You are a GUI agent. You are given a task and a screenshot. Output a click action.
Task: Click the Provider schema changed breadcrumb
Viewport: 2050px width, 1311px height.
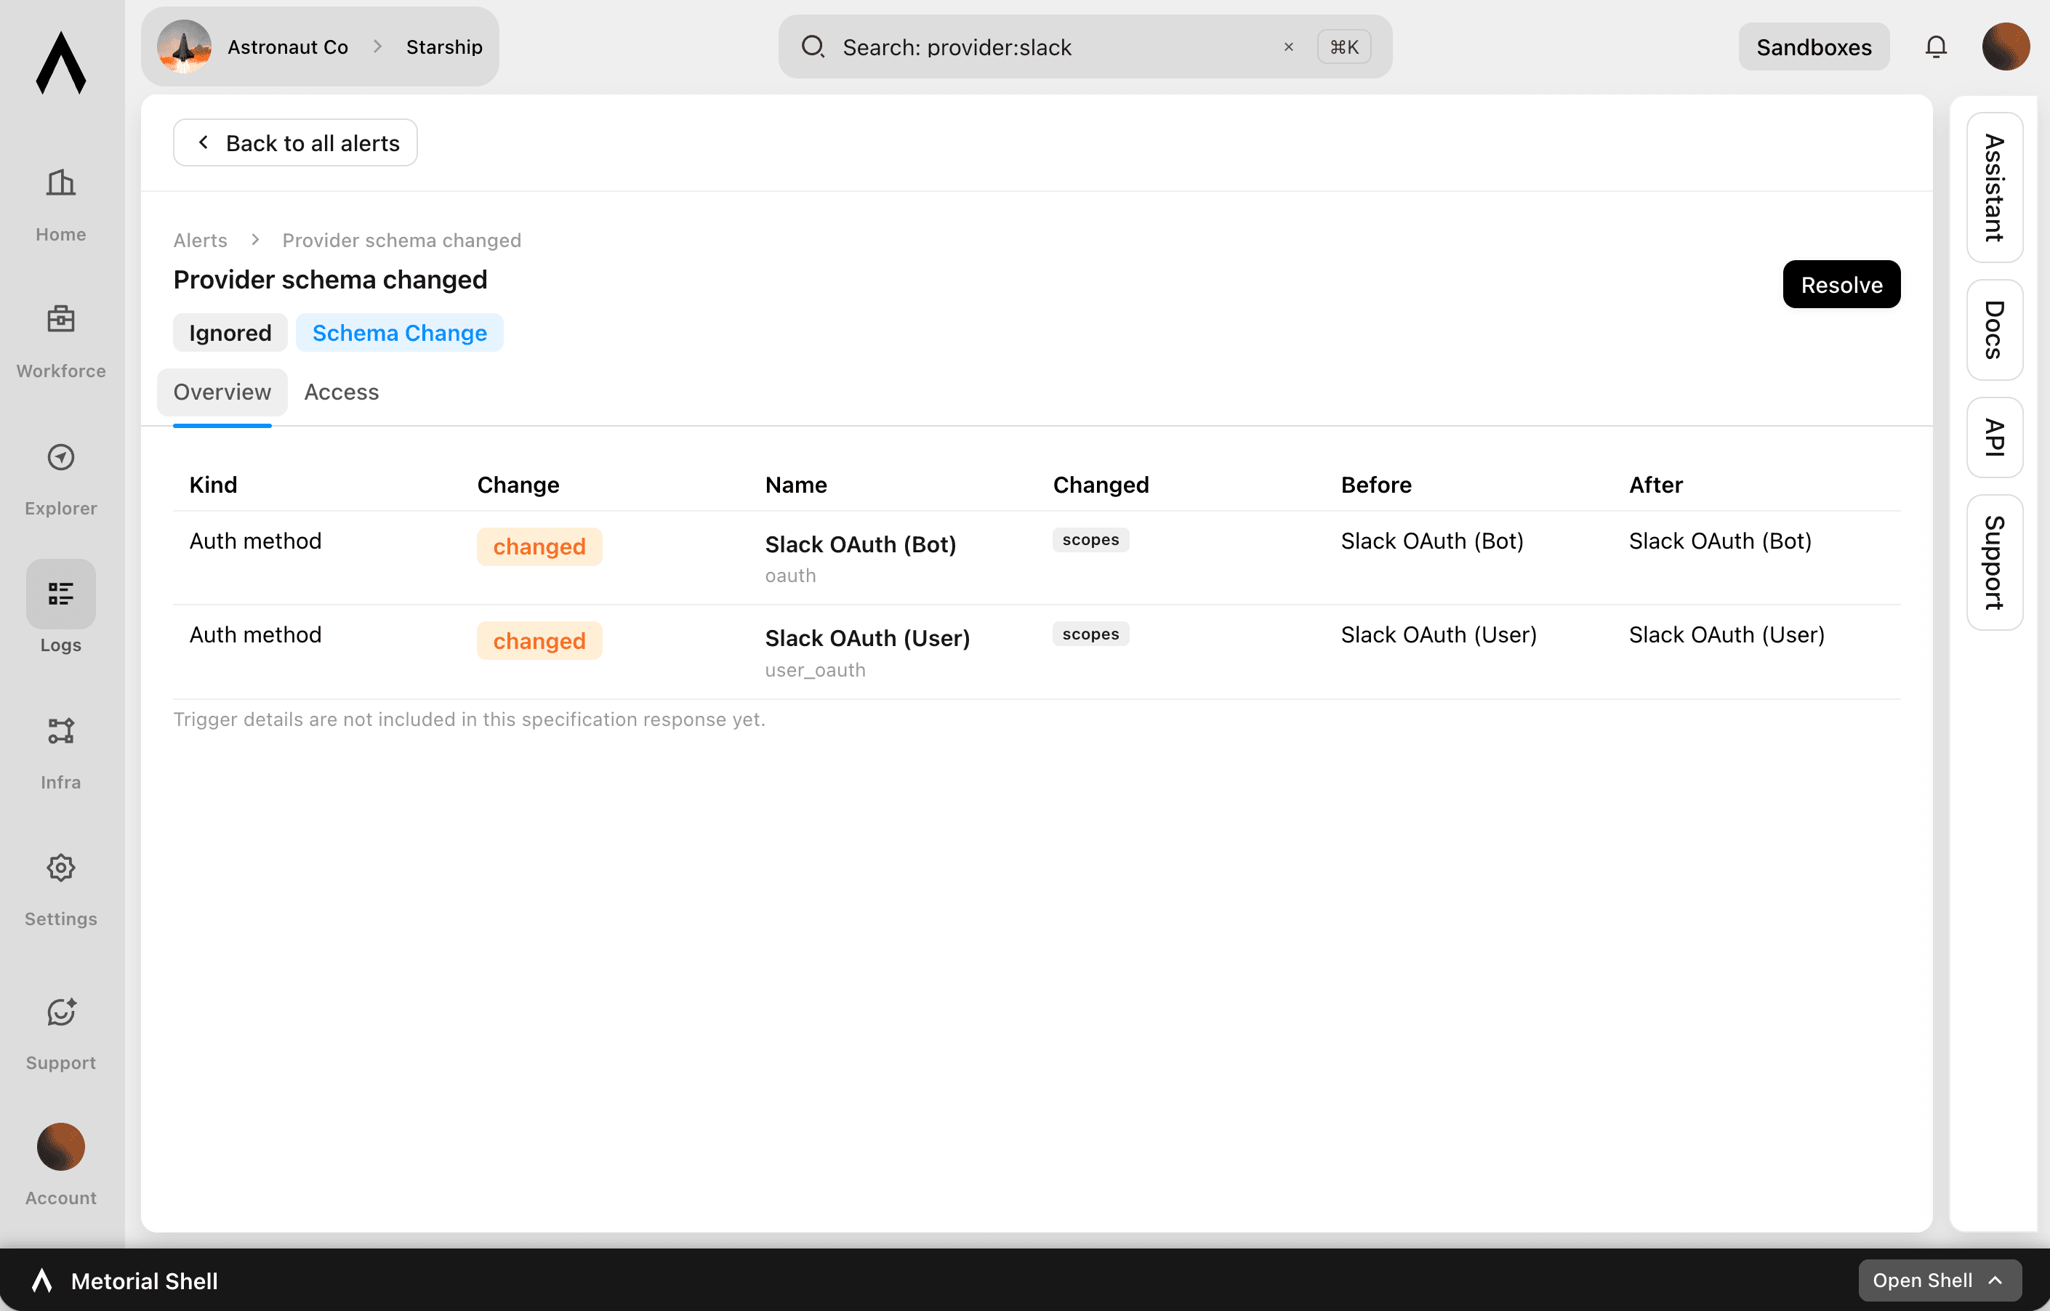[x=402, y=240]
